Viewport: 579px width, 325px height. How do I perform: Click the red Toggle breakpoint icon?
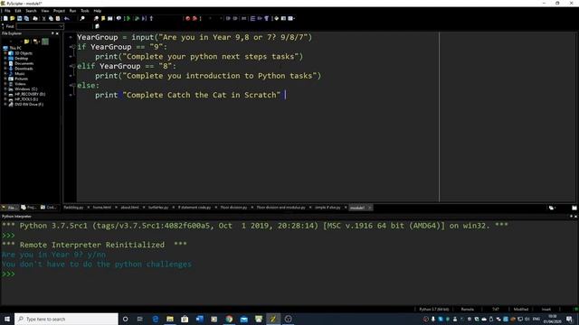point(187,18)
